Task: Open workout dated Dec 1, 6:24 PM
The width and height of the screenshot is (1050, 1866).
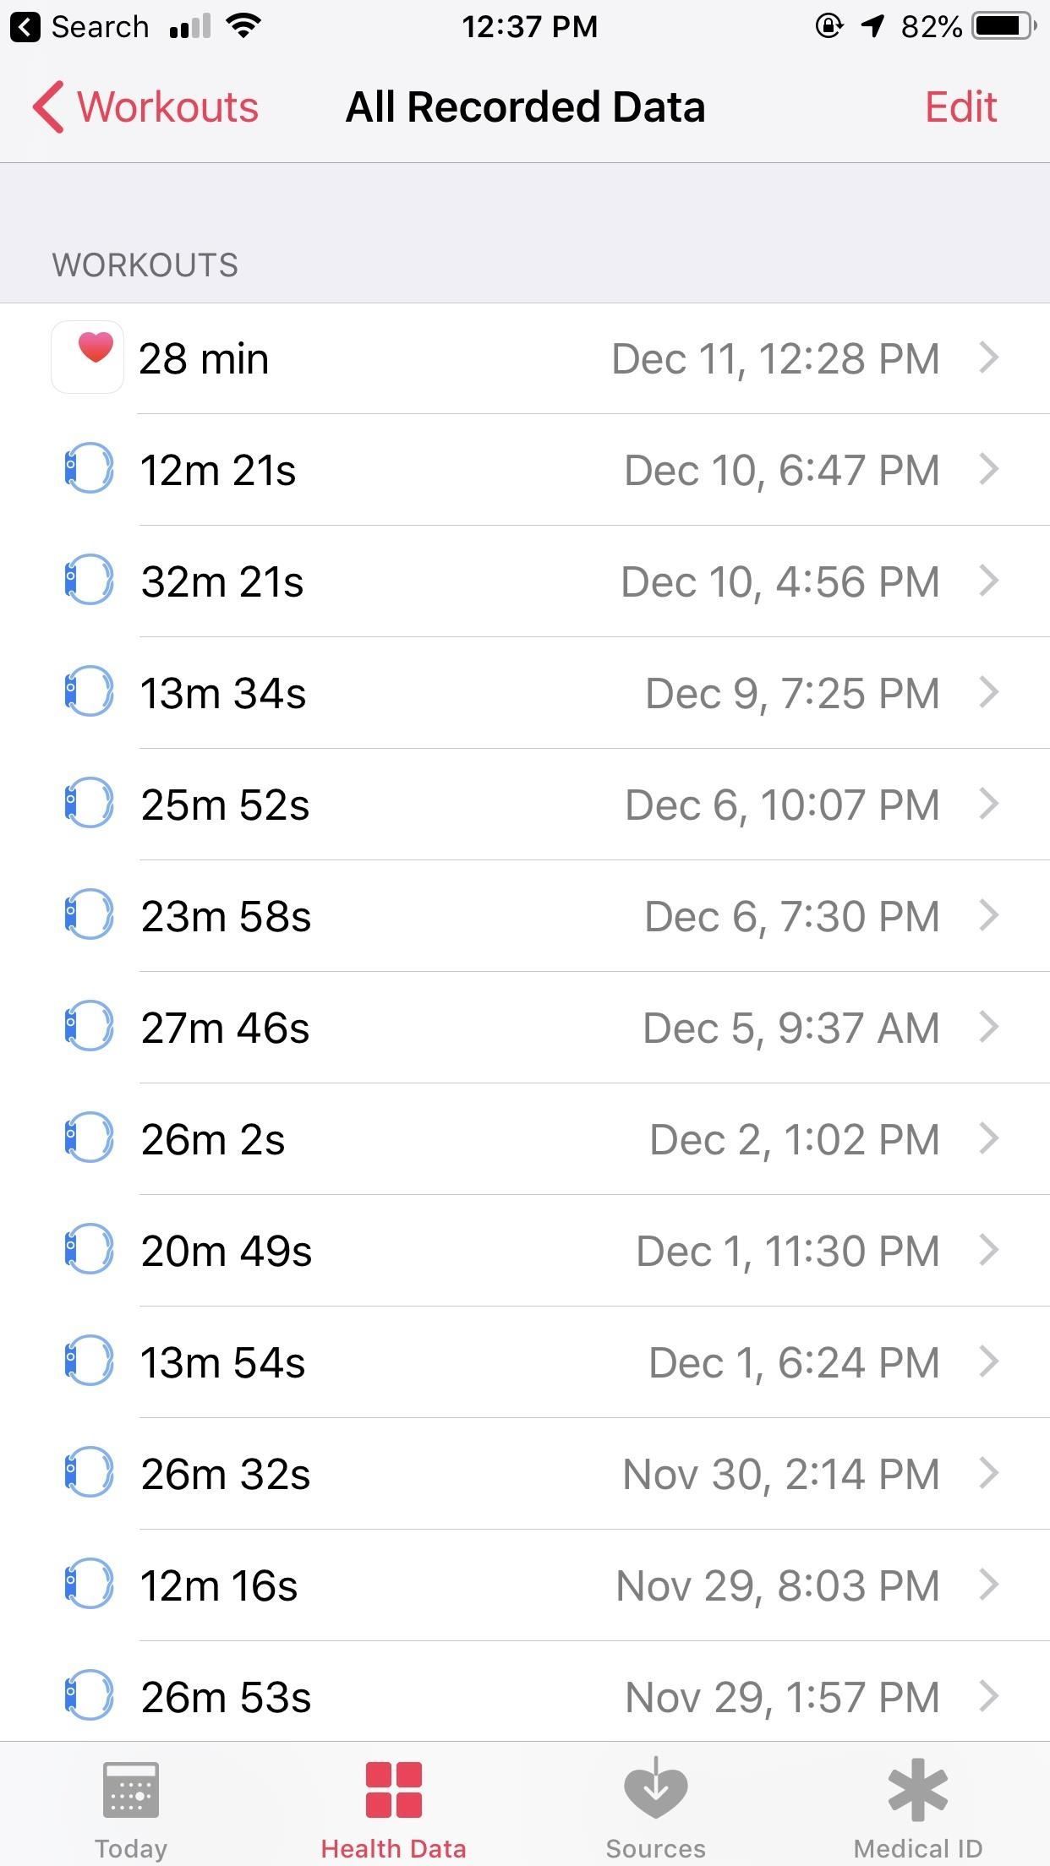Action: [524, 1362]
